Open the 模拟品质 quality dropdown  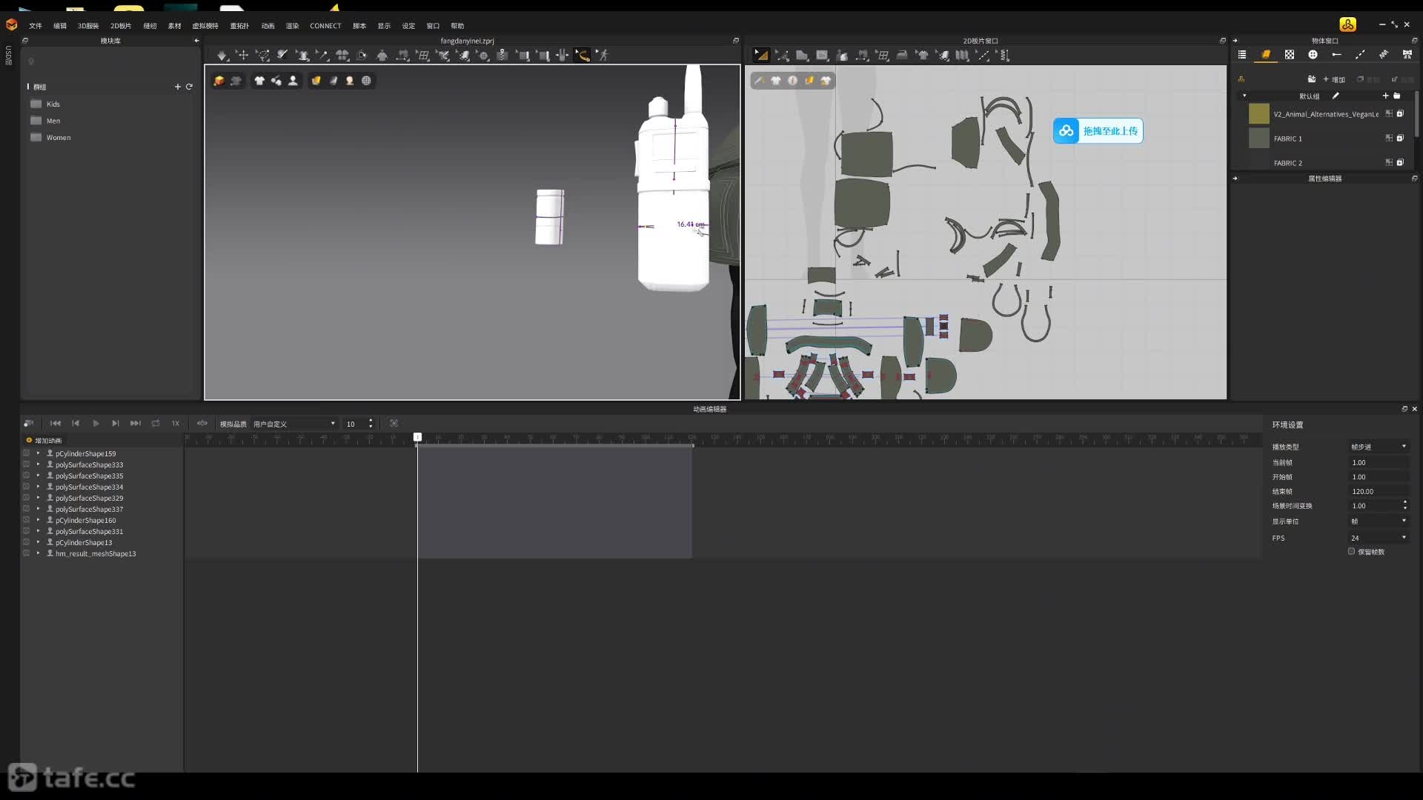pyautogui.click(x=294, y=424)
